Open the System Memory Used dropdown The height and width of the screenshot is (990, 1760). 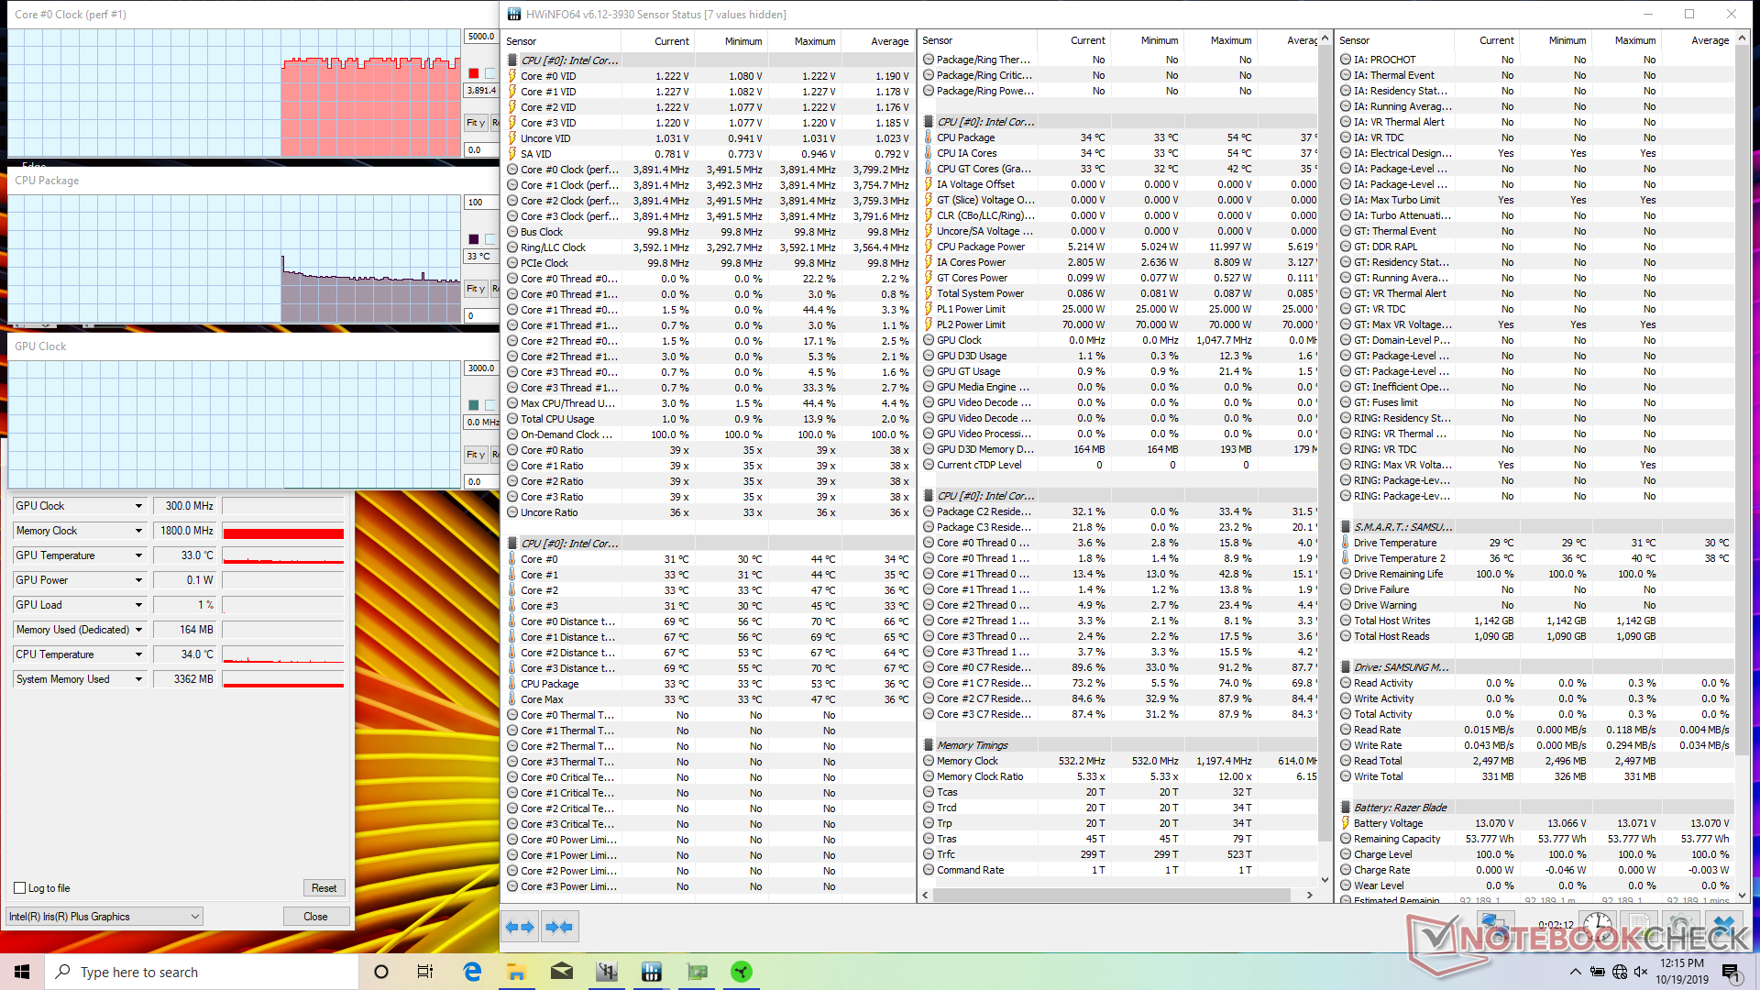click(138, 679)
